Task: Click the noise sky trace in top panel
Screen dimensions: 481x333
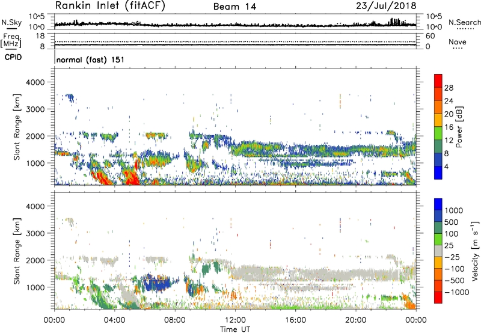Action: (x=235, y=25)
